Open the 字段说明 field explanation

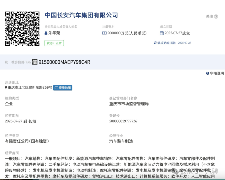(x=217, y=73)
